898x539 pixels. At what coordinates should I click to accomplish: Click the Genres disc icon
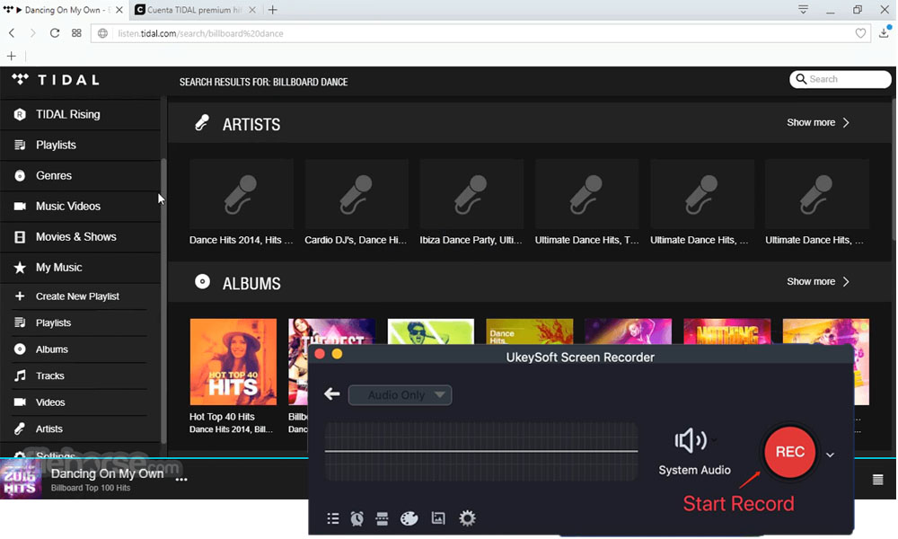(x=20, y=176)
